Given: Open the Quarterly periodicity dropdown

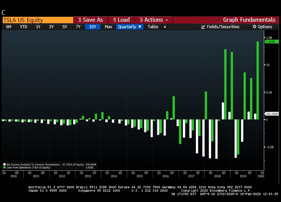Looking at the screenshot, I should pos(130,27).
